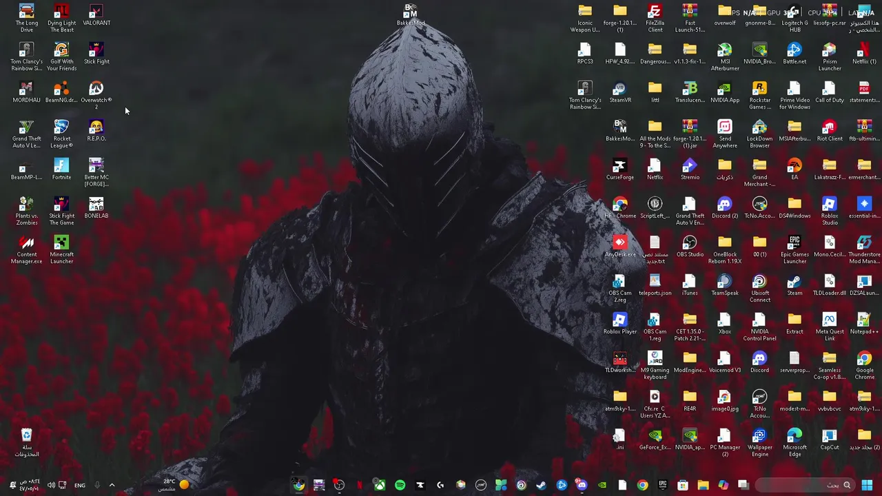Open Prism Launcher icon
The height and width of the screenshot is (496, 882).
(x=830, y=56)
